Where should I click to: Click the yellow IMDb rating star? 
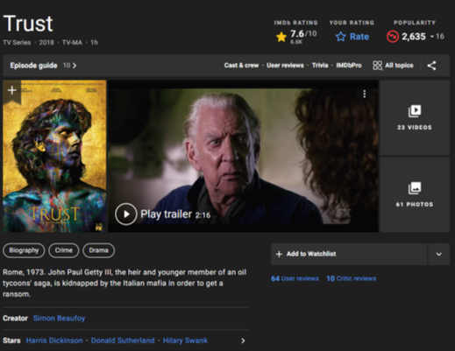(x=281, y=37)
